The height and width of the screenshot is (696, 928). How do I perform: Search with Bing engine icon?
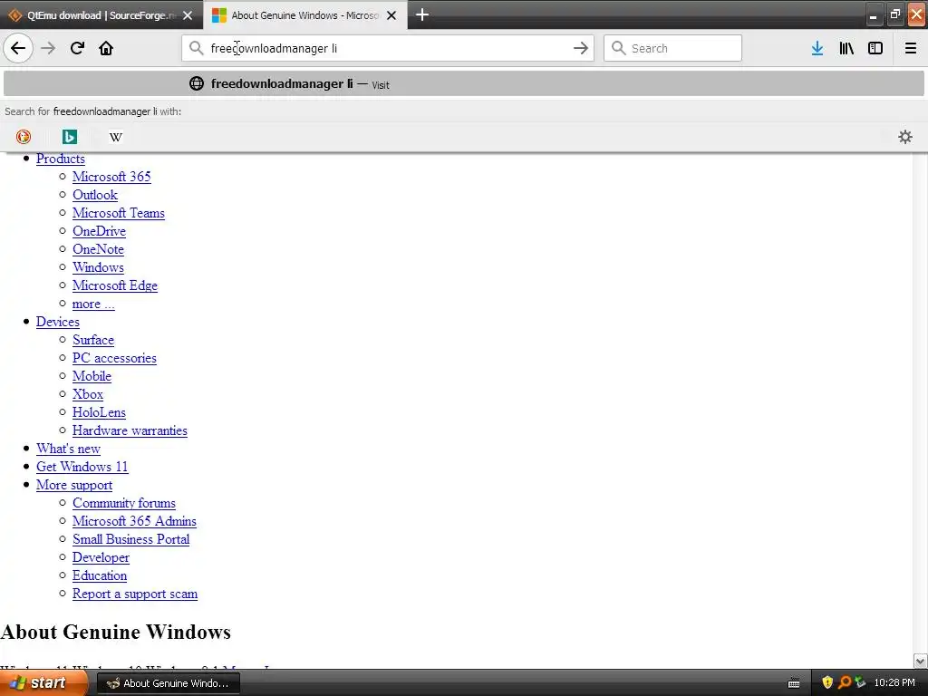click(x=70, y=137)
